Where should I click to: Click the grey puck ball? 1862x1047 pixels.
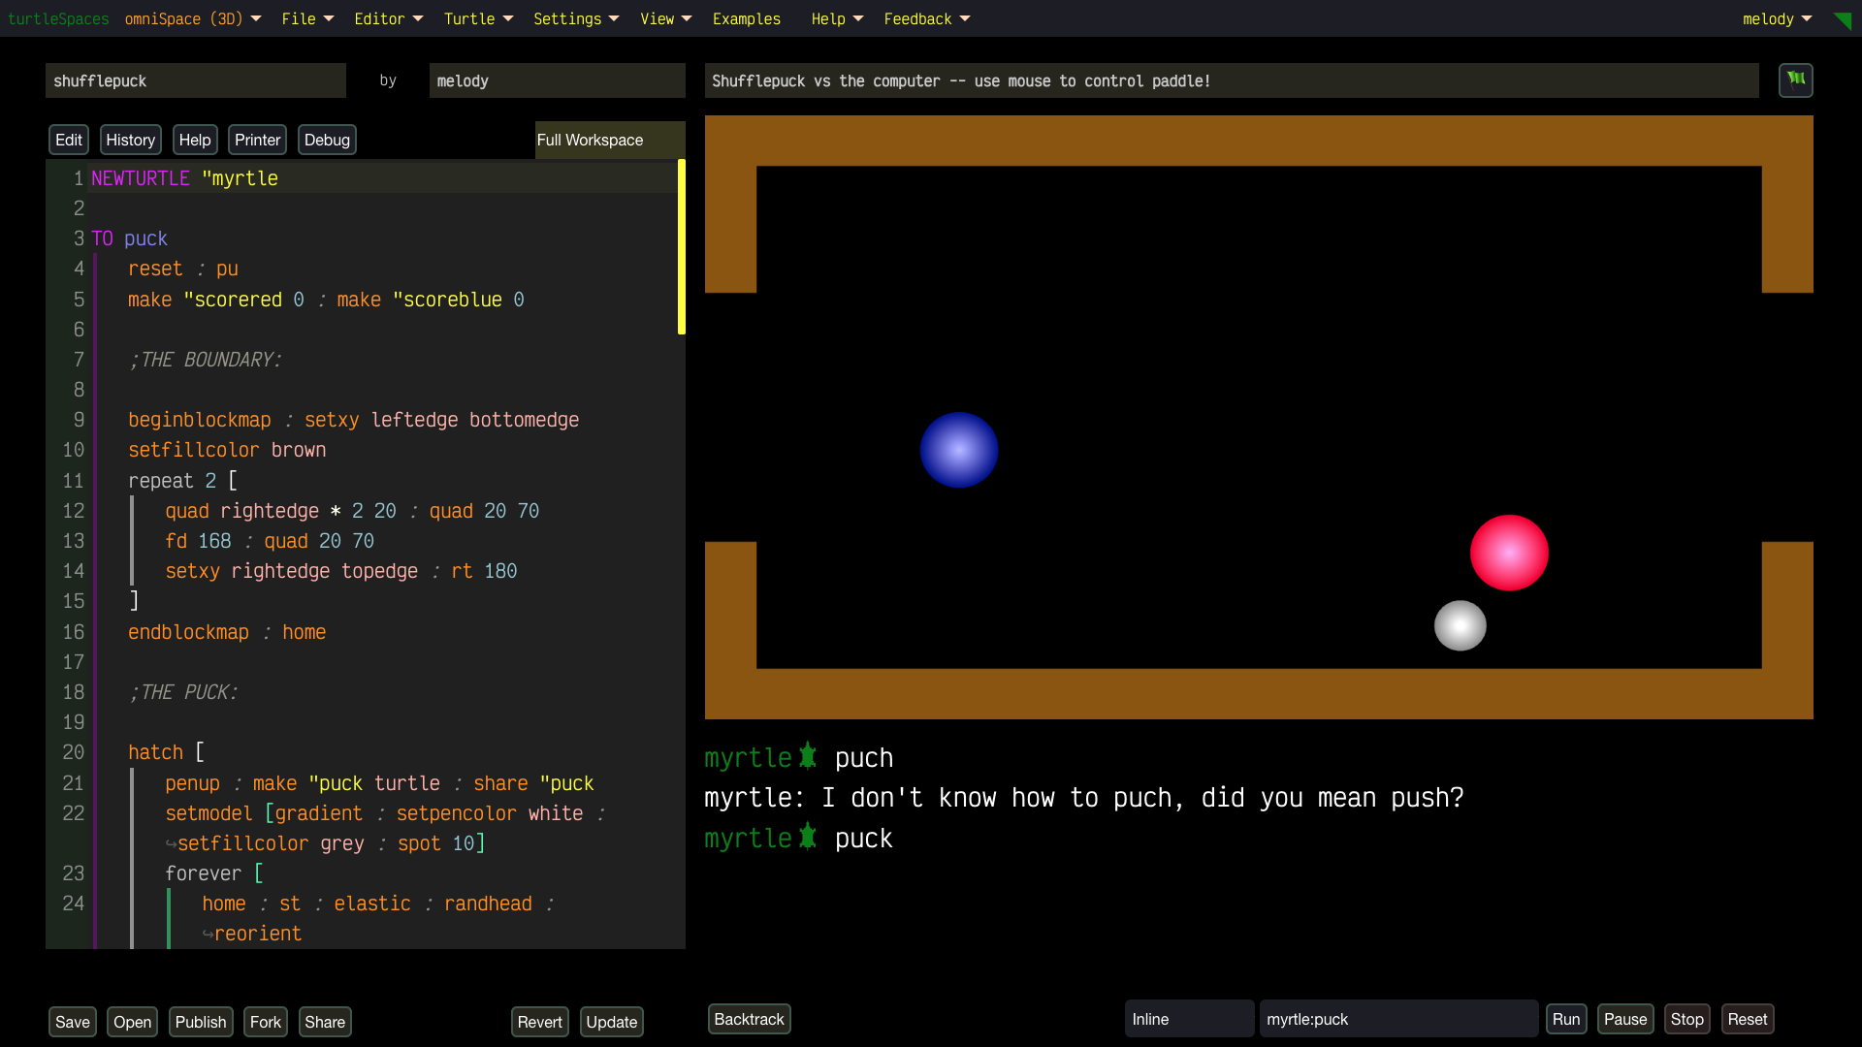coord(1460,625)
